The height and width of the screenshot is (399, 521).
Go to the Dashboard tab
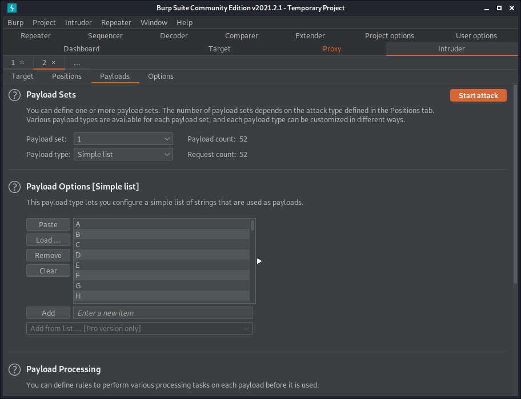(x=81, y=49)
